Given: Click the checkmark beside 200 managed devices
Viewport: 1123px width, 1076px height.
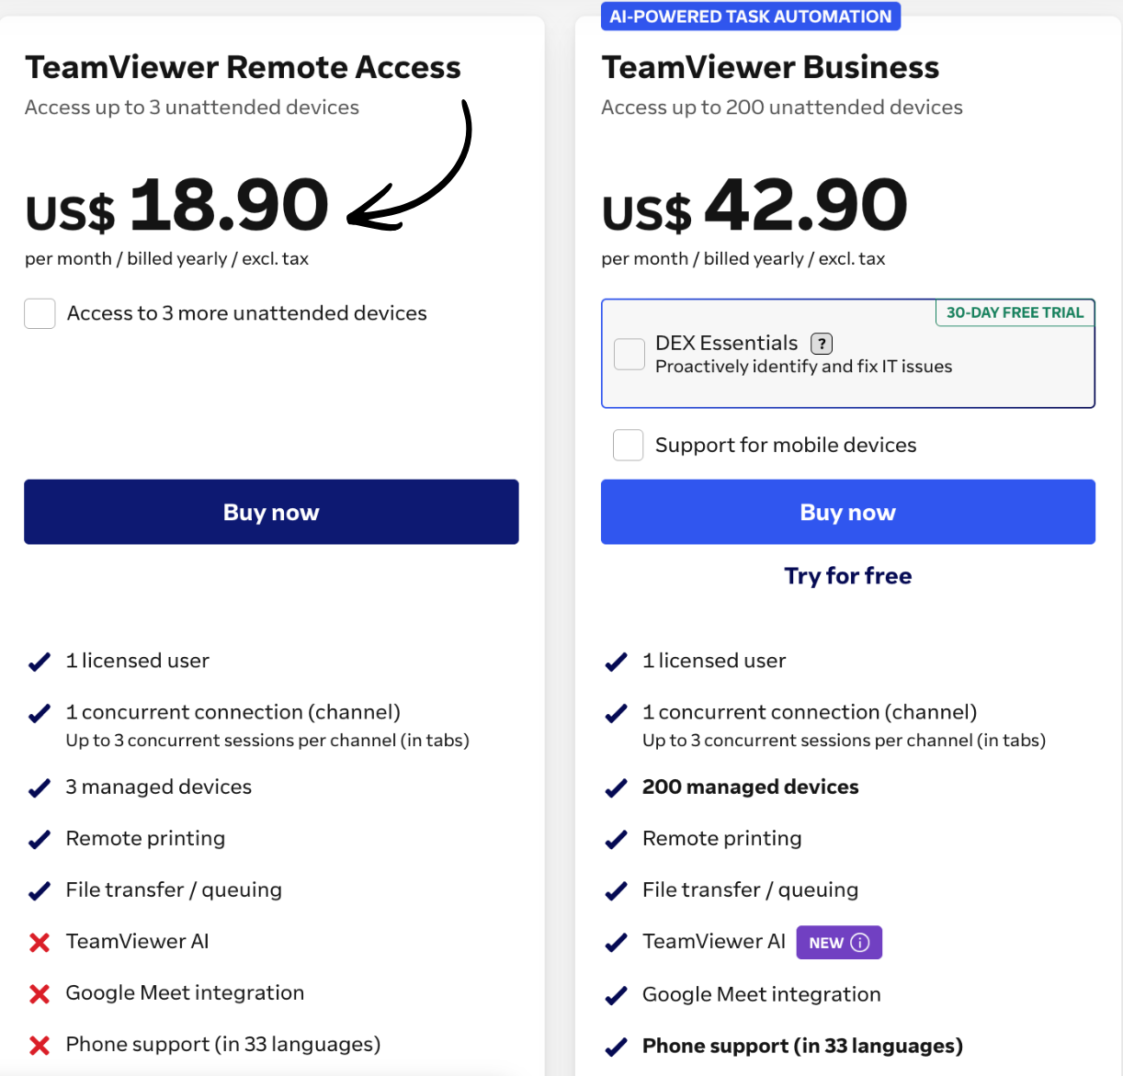Looking at the screenshot, I should [x=616, y=787].
